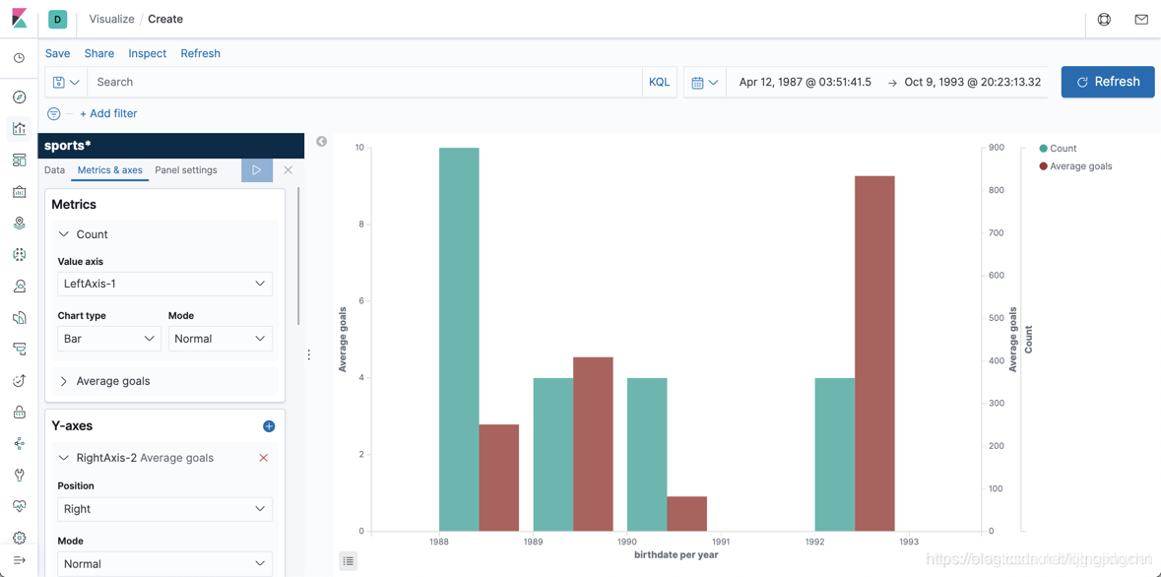Open Uptime icon in sidebar
Viewport: 1161px width, 577px height.
[x=20, y=381]
